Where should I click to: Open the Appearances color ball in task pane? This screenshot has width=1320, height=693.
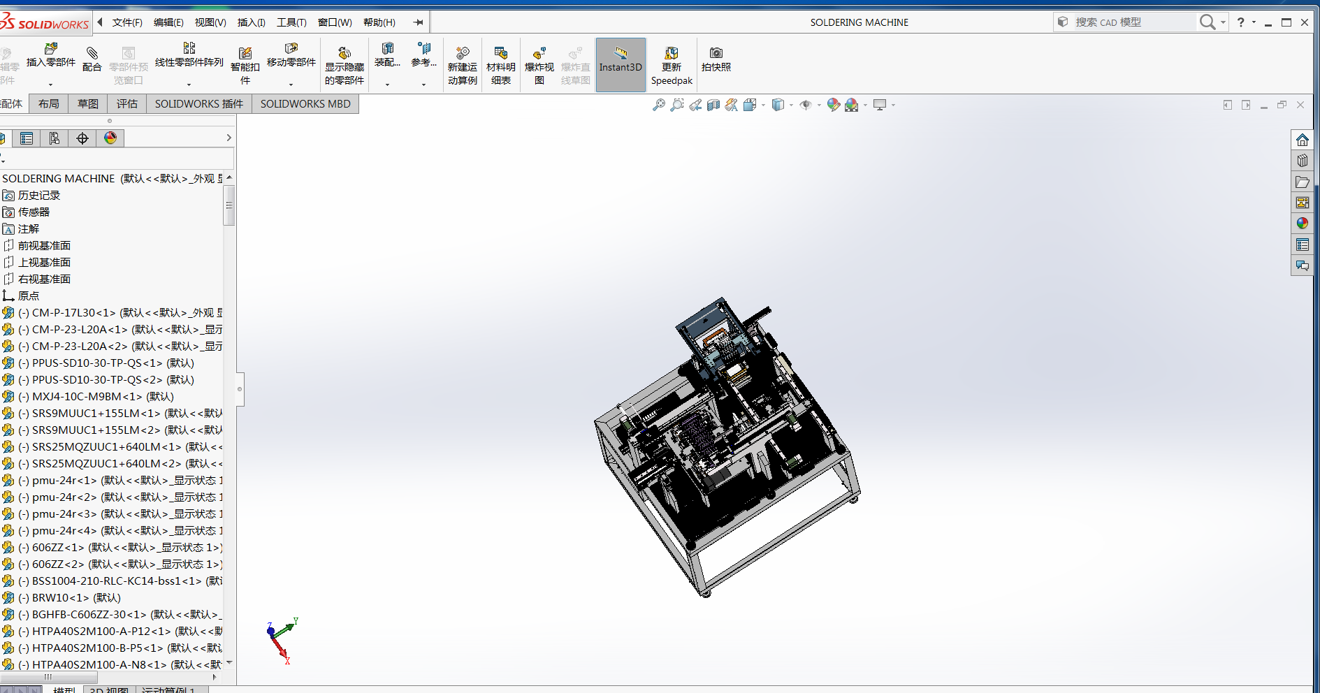(1302, 224)
